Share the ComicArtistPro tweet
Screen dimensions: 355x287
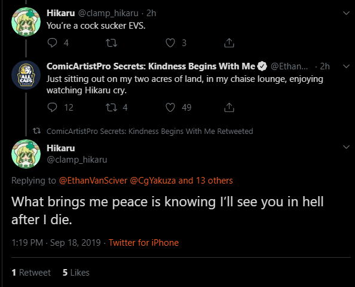229,108
